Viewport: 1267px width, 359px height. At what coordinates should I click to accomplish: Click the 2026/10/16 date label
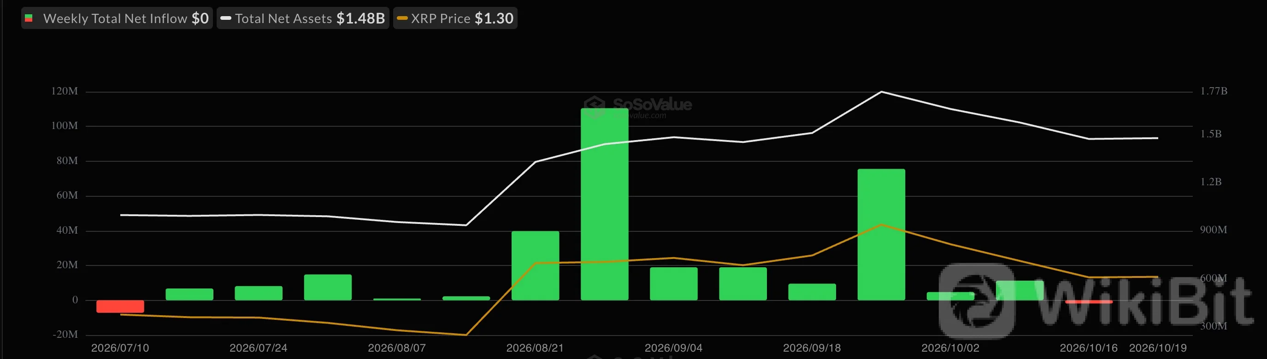pyautogui.click(x=1089, y=348)
